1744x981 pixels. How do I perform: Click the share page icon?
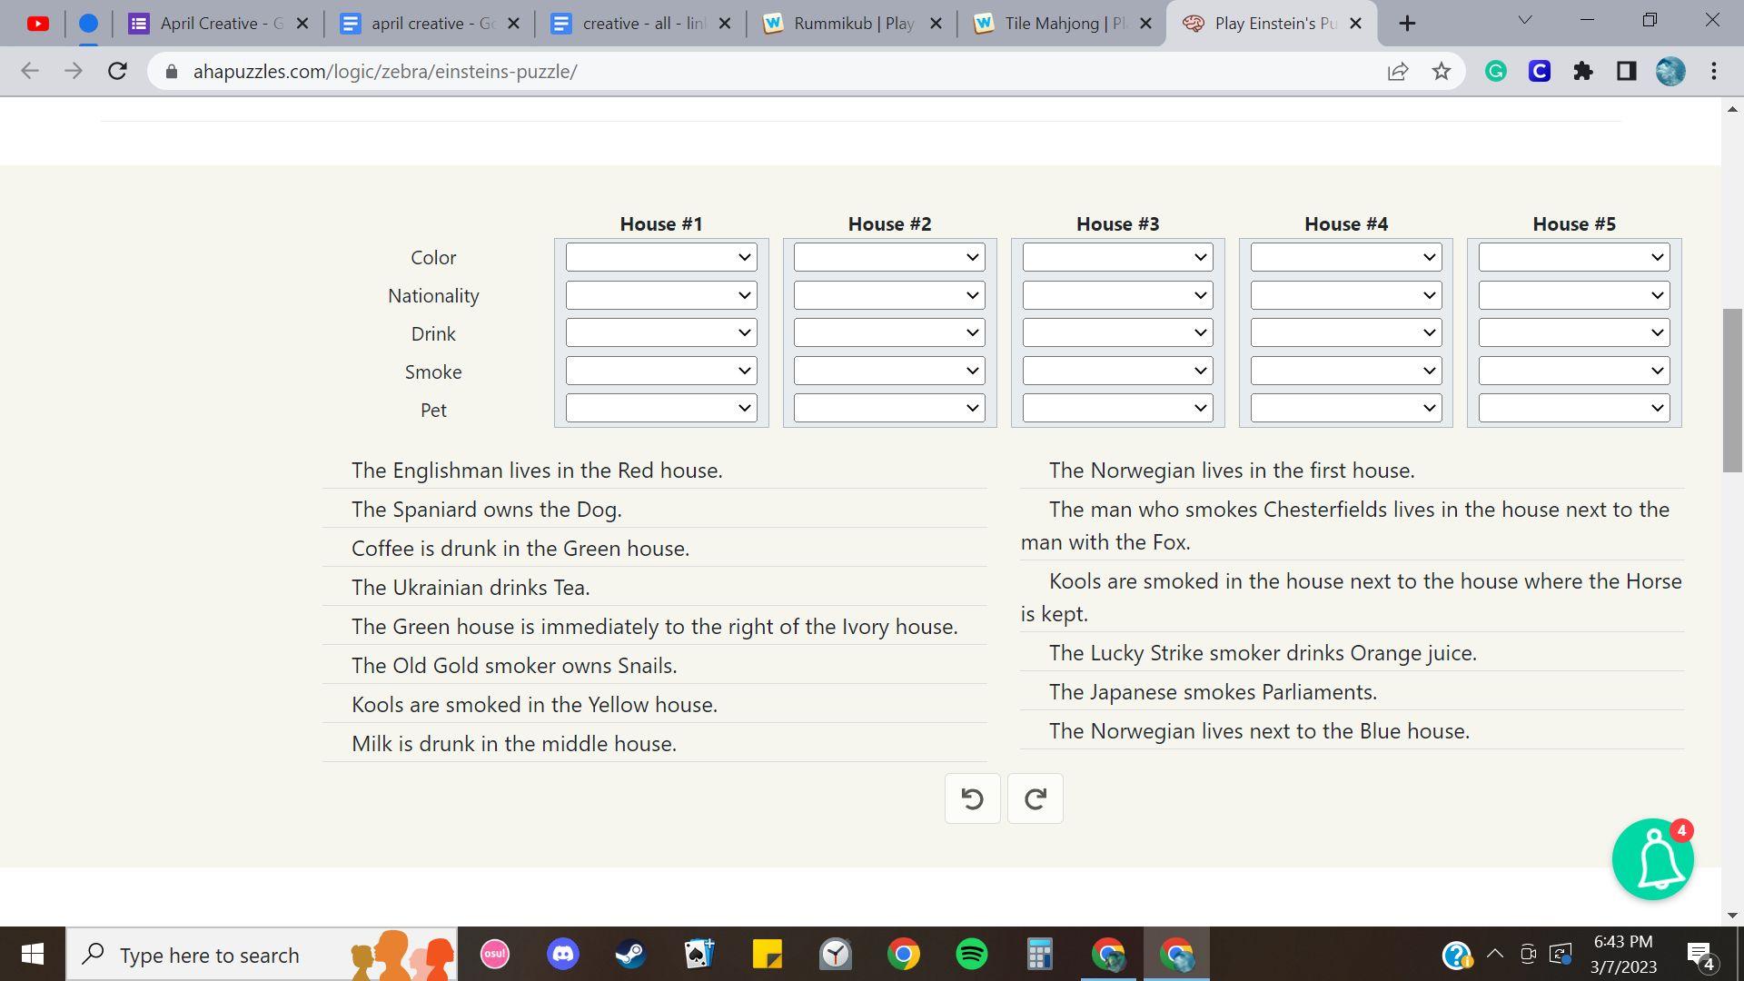(1398, 71)
